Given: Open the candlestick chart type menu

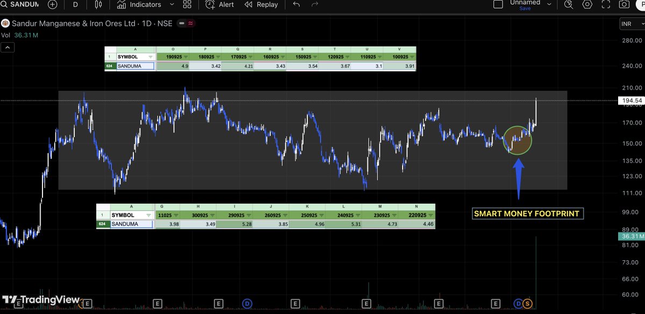Looking at the screenshot, I should pyautogui.click(x=98, y=4).
